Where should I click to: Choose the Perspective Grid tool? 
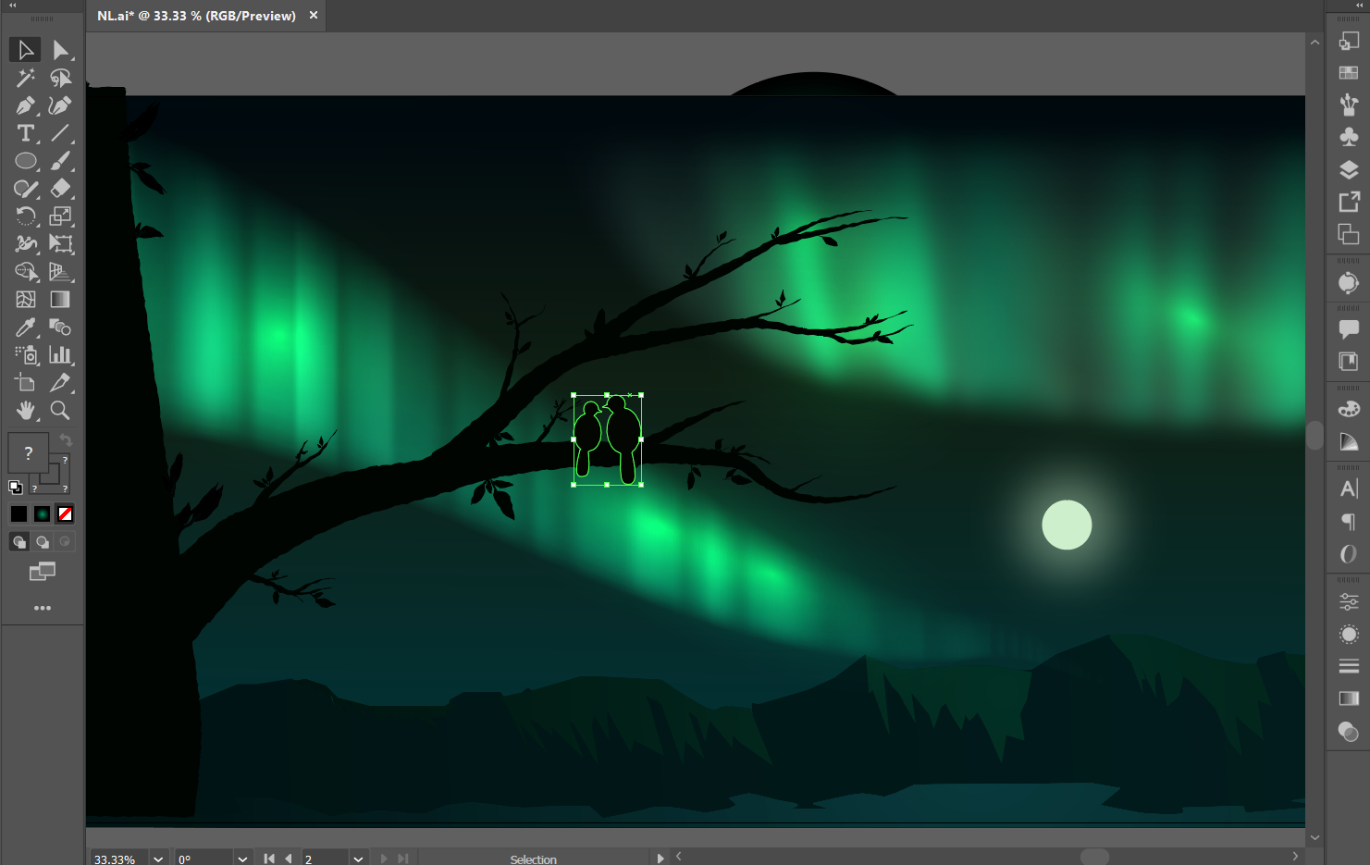point(60,272)
